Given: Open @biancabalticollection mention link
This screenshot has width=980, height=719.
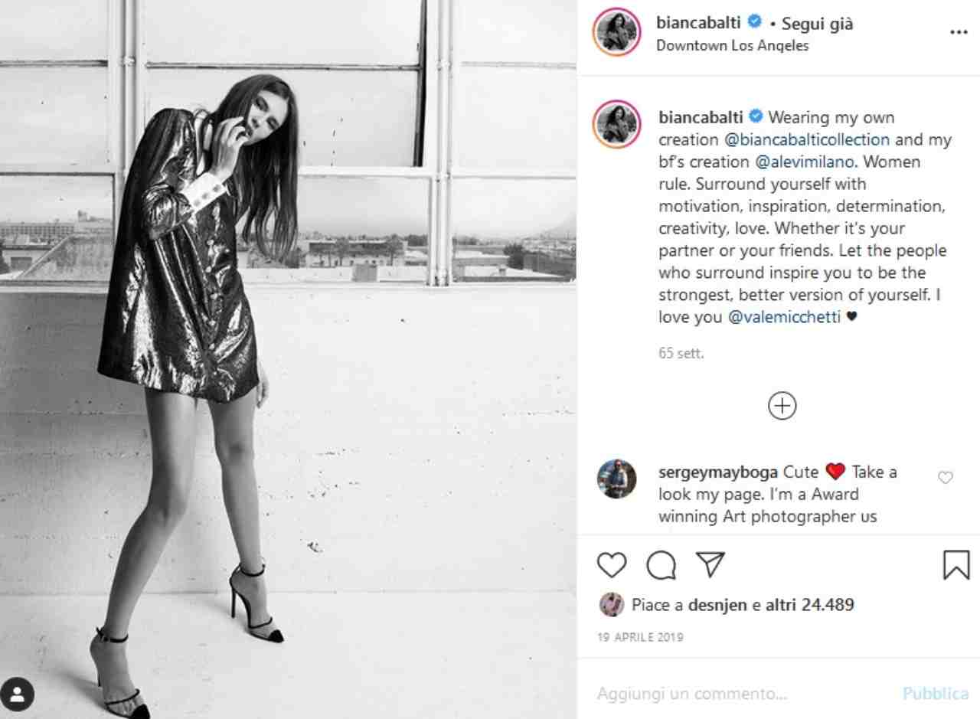Looking at the screenshot, I should point(806,139).
